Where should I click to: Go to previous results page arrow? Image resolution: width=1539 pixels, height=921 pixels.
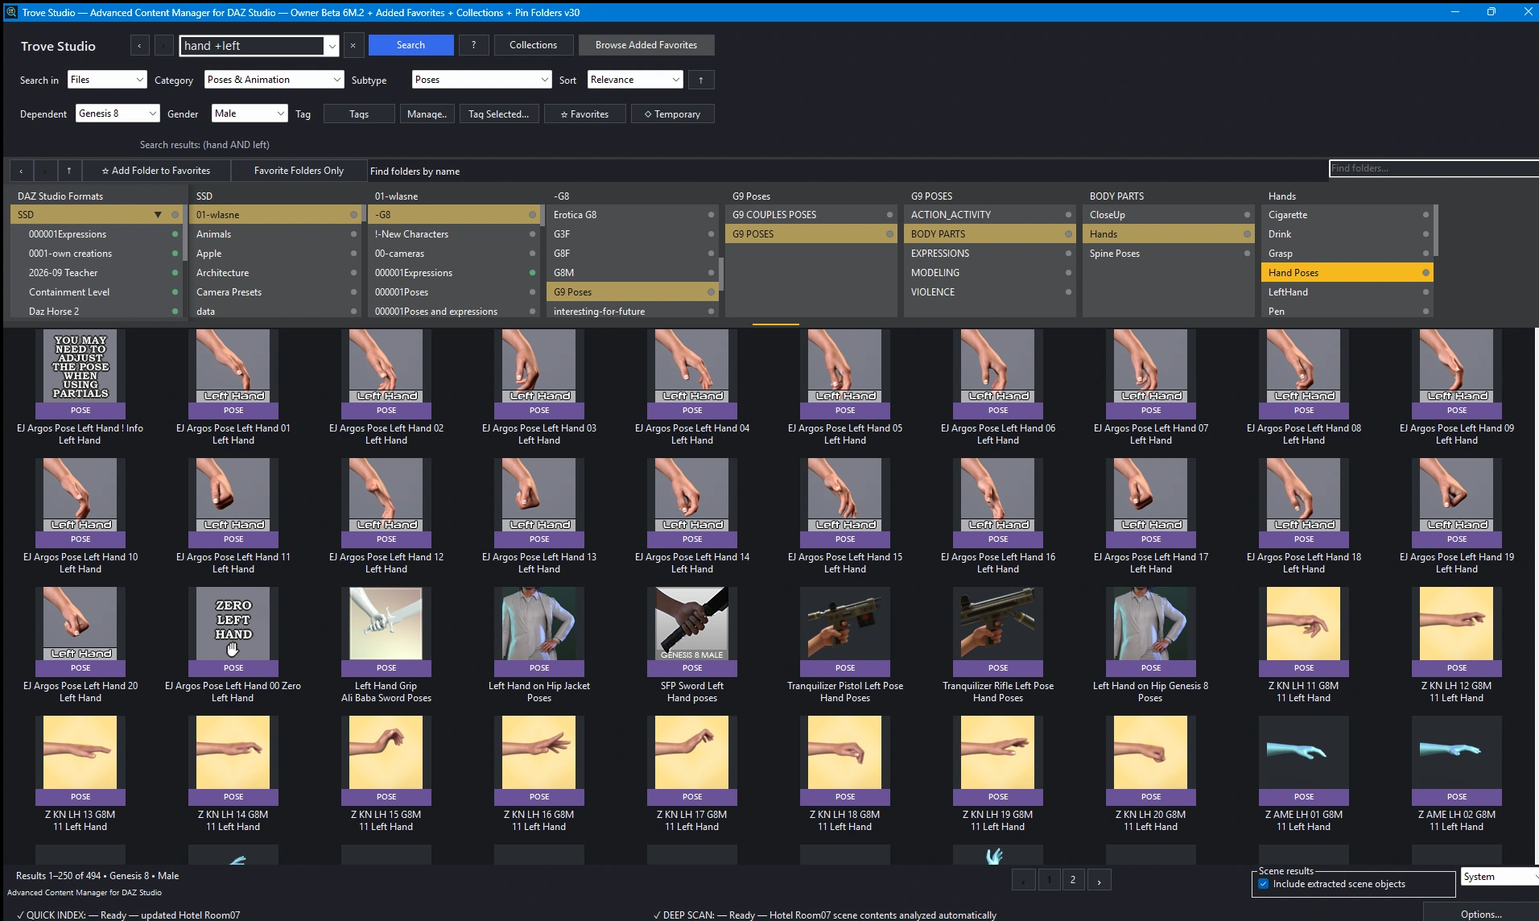[x=1023, y=880]
